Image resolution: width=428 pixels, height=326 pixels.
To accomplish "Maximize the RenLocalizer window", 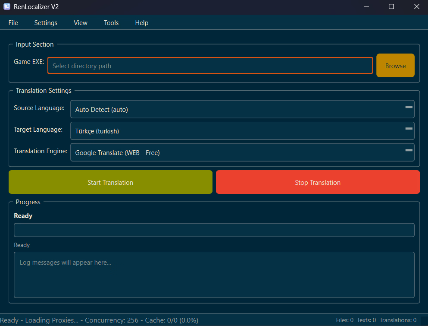I will (391, 7).
